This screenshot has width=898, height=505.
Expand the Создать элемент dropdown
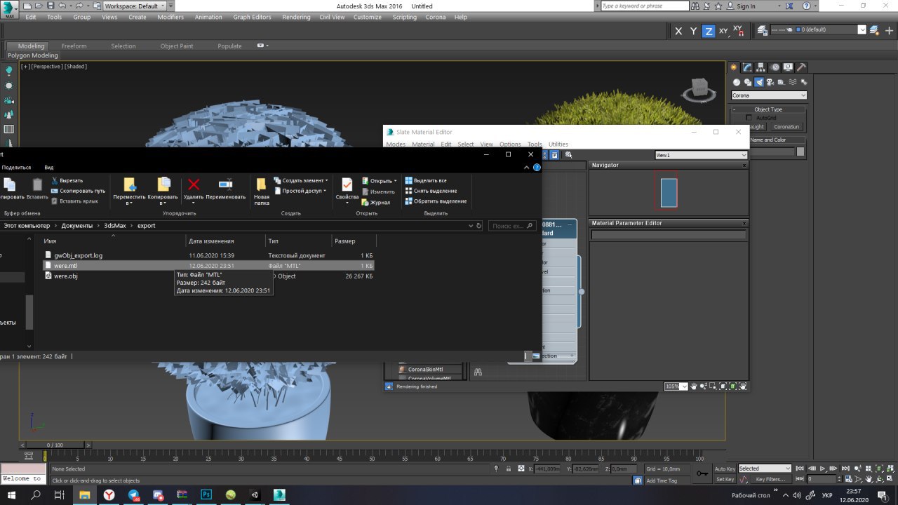click(300, 180)
